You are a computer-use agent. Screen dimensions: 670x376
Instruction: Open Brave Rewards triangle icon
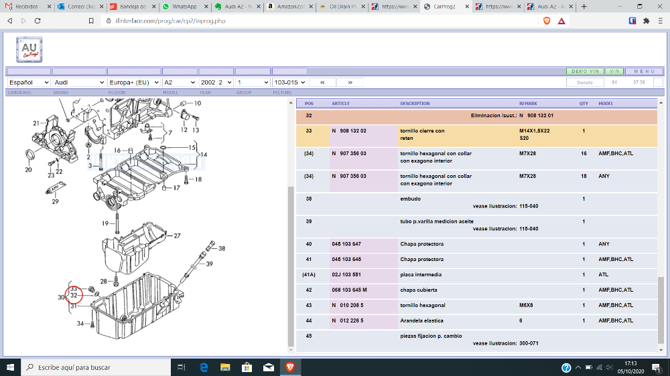coord(561,21)
